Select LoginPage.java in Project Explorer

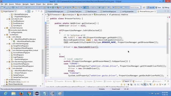pos(18,57)
